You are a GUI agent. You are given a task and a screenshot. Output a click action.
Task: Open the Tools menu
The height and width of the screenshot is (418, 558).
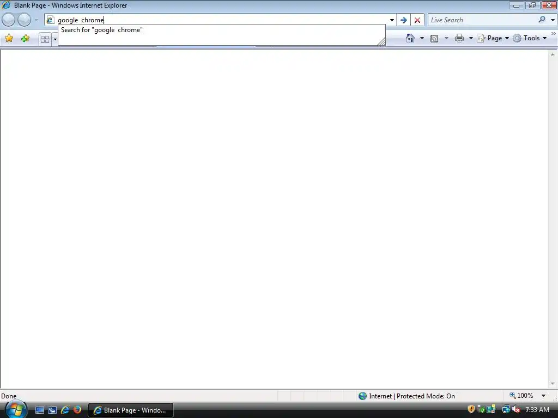530,38
